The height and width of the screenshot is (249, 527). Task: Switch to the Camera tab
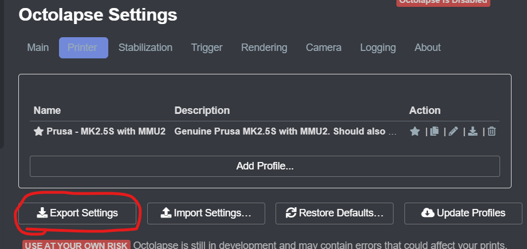pos(324,48)
